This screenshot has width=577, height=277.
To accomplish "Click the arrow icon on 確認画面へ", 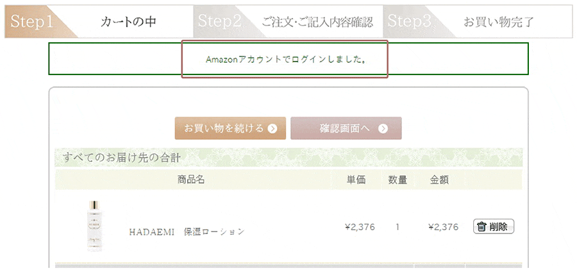I will tap(383, 128).
